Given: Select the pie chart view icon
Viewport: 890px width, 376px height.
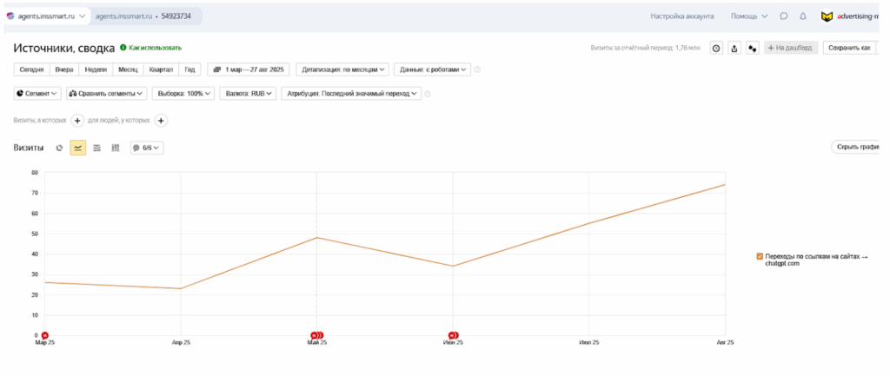Looking at the screenshot, I should (x=59, y=148).
